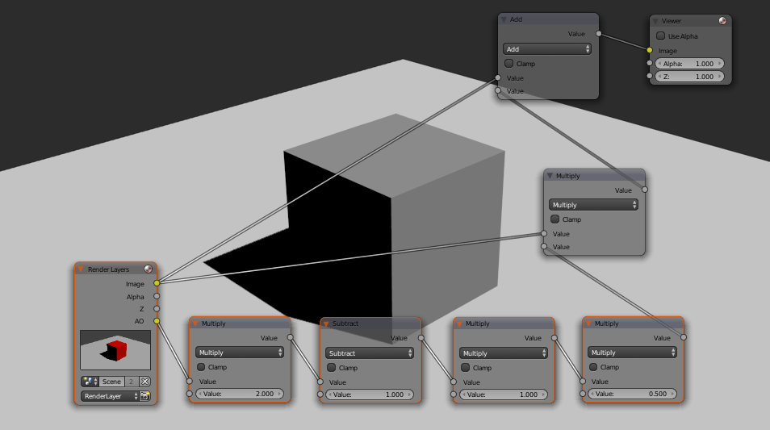
Task: Open the Add operation dropdown
Action: (x=546, y=49)
